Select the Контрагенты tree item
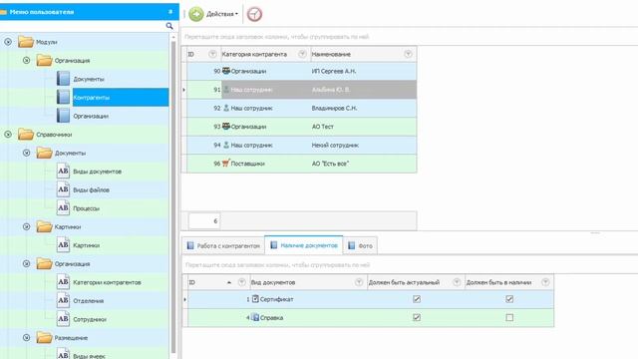 coord(121,98)
